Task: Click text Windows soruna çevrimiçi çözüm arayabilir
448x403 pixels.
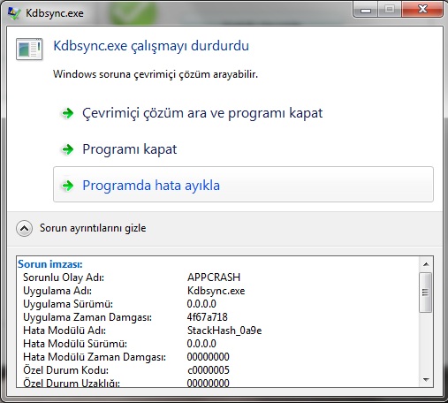Action: (x=156, y=74)
